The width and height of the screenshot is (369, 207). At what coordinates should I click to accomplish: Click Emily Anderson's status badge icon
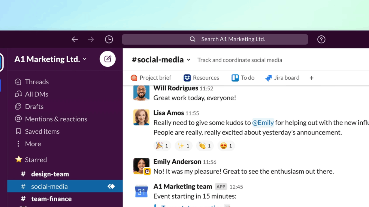click(x=147, y=171)
